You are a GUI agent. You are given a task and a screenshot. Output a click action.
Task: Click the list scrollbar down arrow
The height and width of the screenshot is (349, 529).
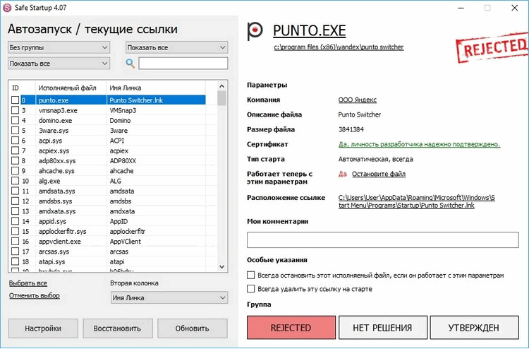tap(221, 267)
